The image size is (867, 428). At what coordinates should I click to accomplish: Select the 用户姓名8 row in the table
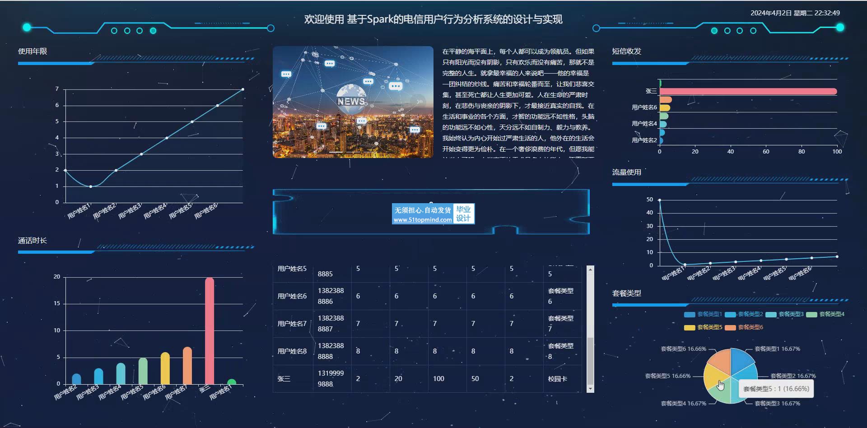(x=292, y=351)
